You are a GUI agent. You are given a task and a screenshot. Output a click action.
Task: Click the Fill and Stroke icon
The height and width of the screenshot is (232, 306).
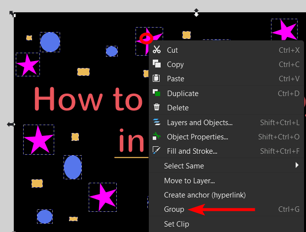click(157, 151)
